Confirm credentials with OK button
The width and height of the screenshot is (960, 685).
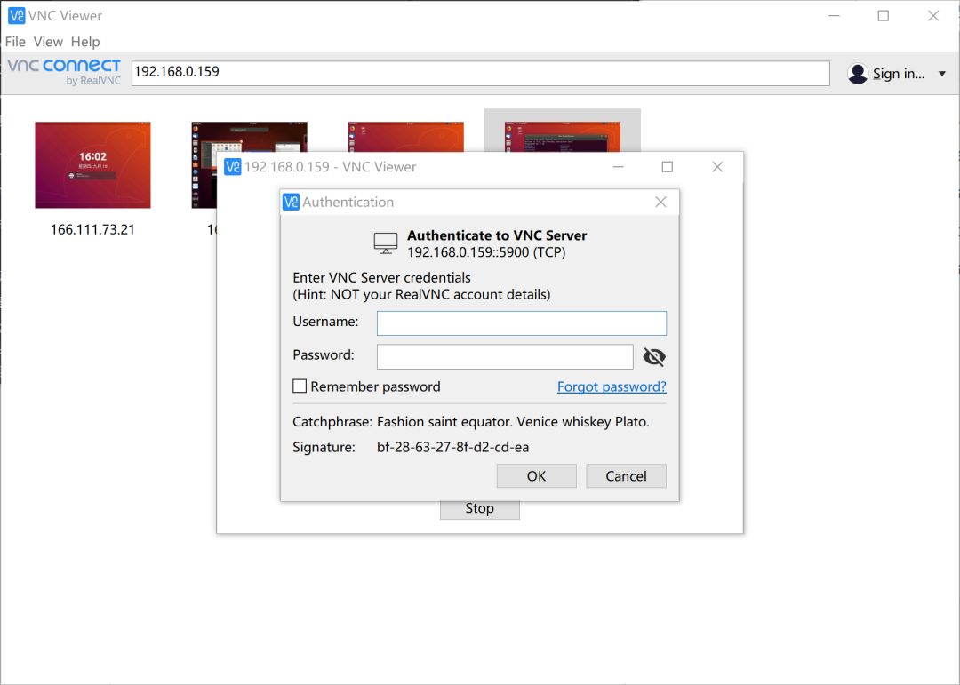click(x=536, y=476)
